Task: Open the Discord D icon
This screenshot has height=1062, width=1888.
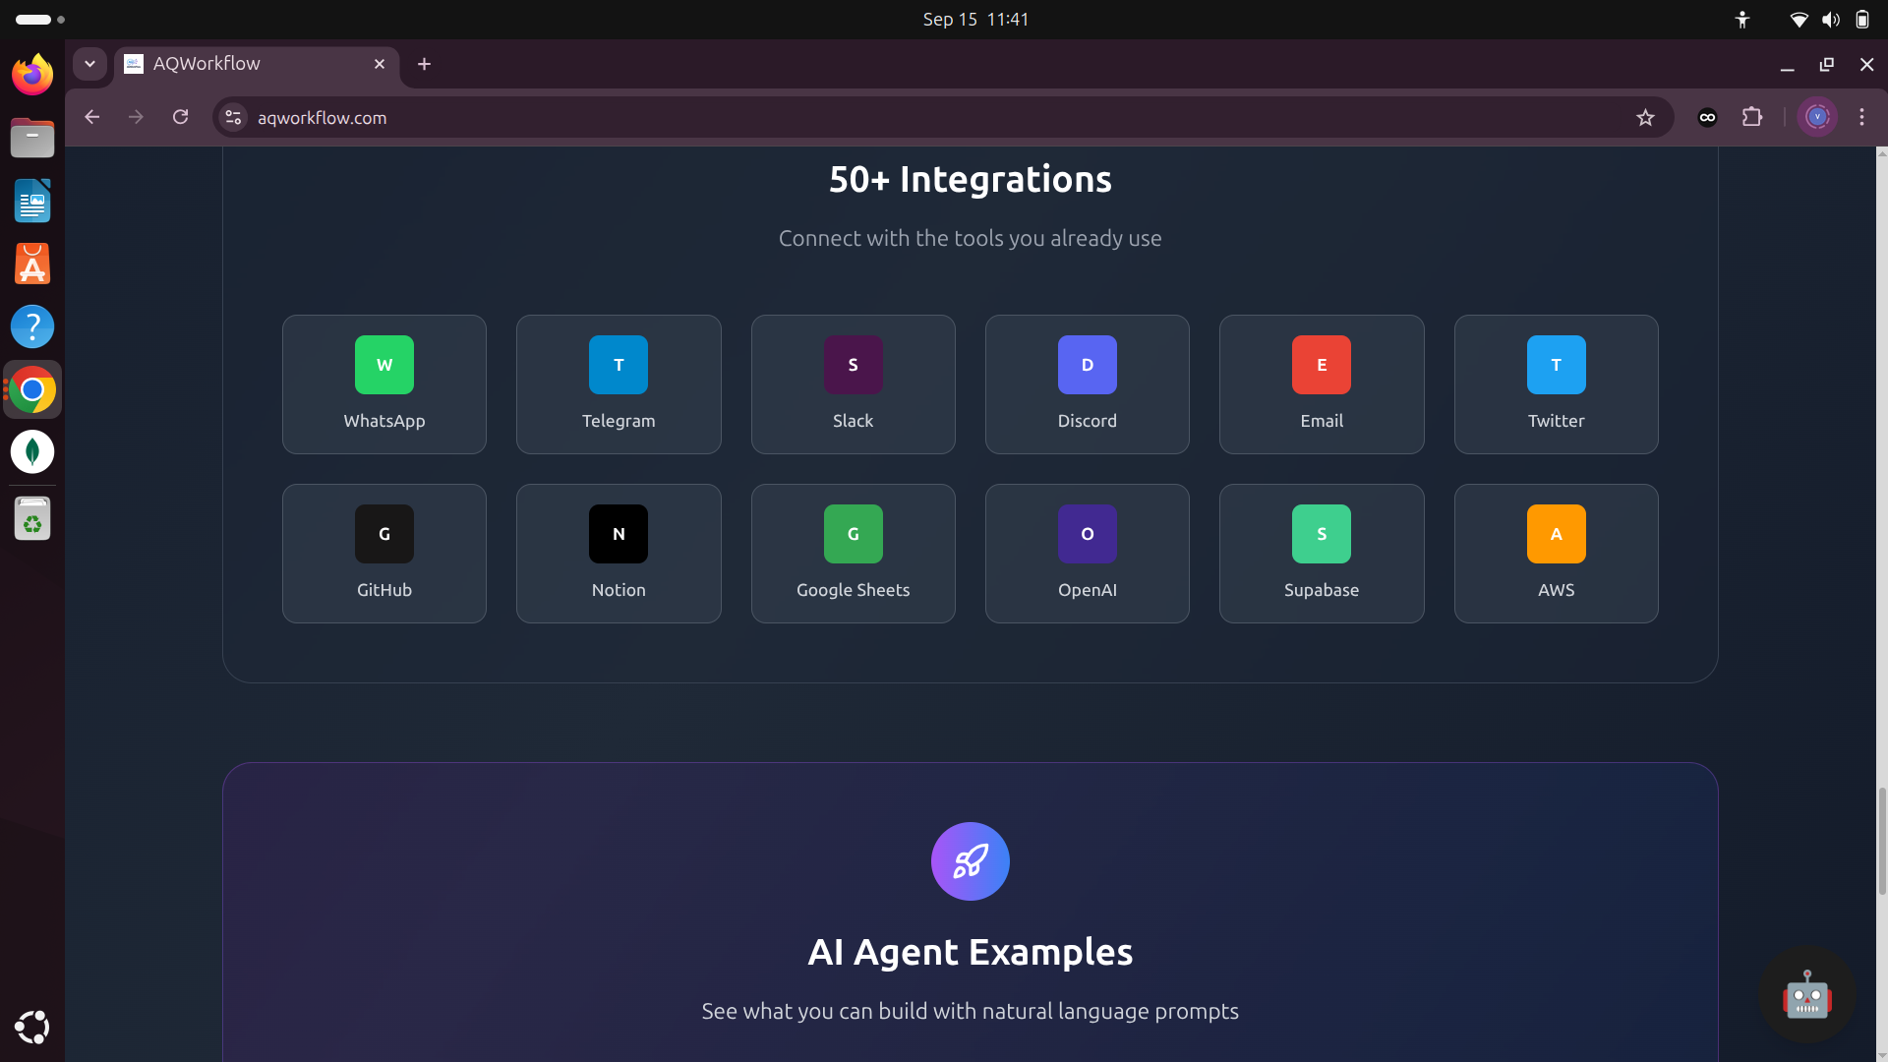Action: (1088, 365)
